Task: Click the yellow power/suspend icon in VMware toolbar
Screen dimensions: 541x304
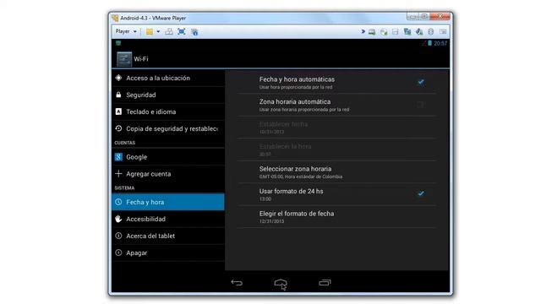Action: 150,32
